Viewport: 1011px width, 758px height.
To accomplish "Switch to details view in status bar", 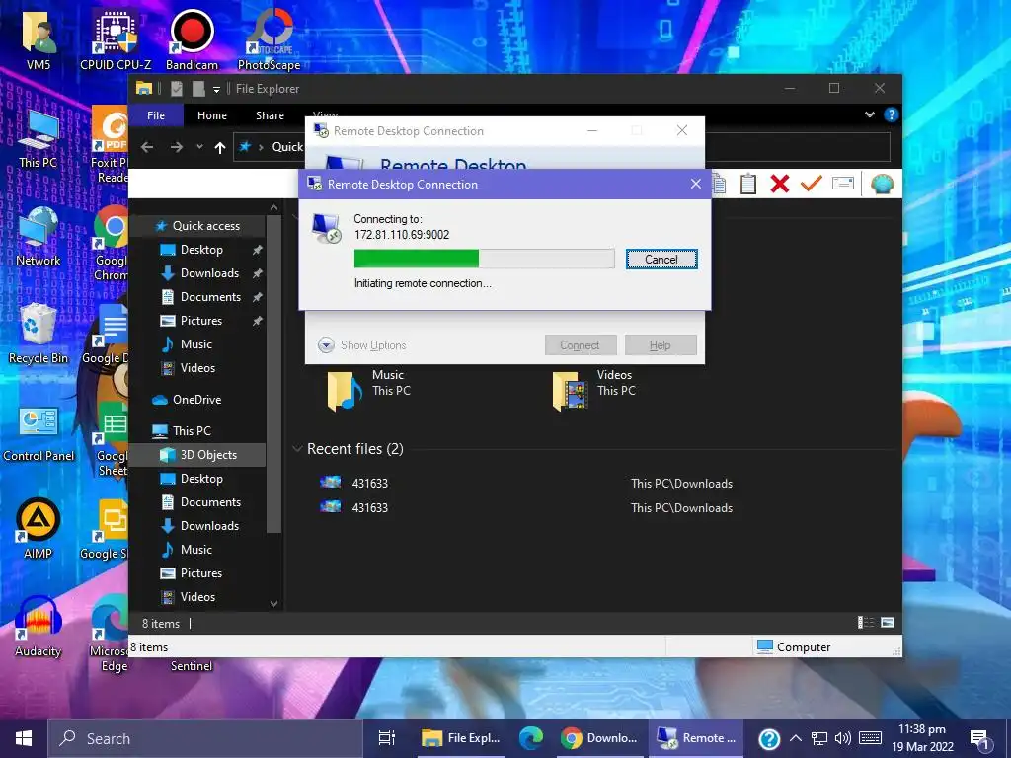I will point(865,622).
